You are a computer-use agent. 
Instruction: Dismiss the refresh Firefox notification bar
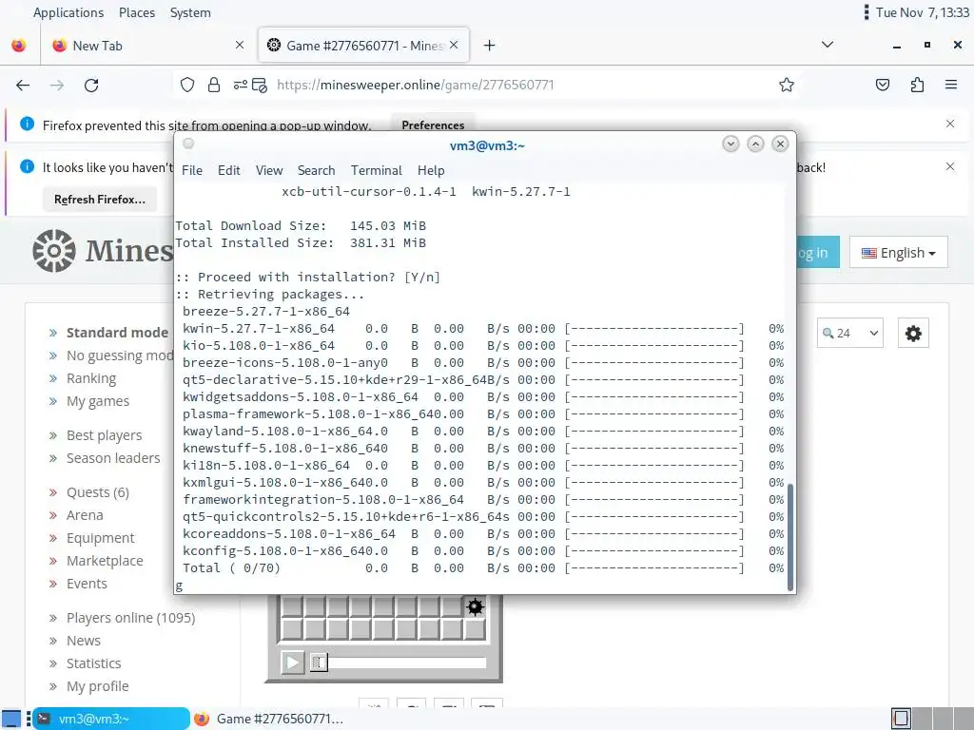(x=950, y=166)
